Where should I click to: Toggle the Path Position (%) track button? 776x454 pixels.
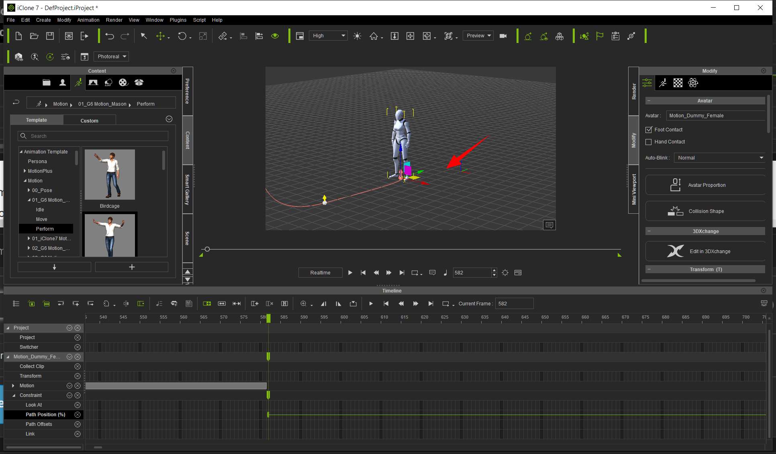coord(78,415)
